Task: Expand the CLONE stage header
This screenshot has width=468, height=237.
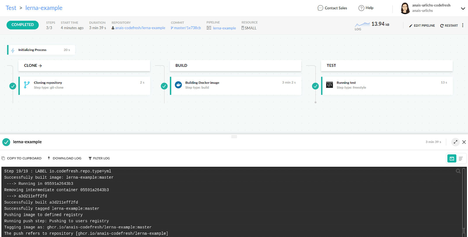Action: 33,66
